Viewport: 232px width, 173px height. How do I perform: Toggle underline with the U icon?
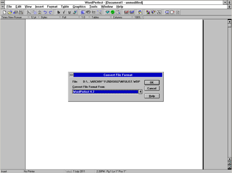pyautogui.click(x=70, y=12)
